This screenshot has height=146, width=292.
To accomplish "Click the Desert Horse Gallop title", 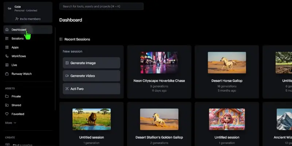I will tap(227, 81).
